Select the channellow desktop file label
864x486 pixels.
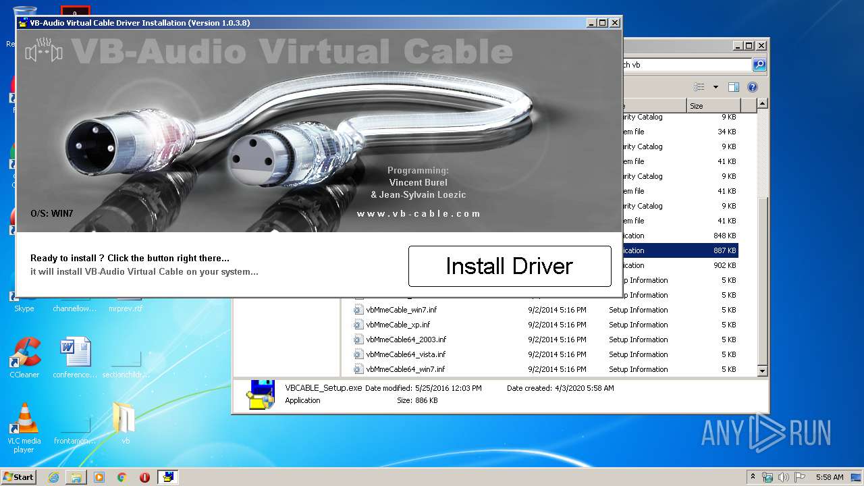point(75,308)
